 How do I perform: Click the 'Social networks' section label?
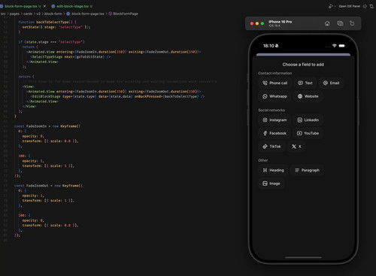tap(271, 110)
